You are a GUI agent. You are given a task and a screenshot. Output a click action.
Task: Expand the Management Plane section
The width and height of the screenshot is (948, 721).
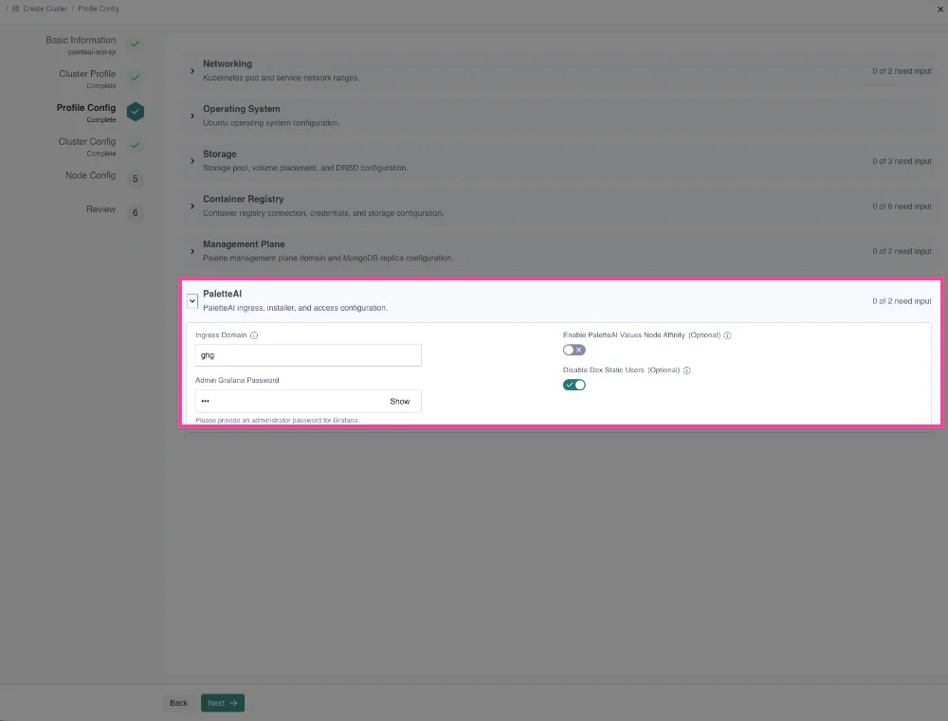click(x=192, y=251)
